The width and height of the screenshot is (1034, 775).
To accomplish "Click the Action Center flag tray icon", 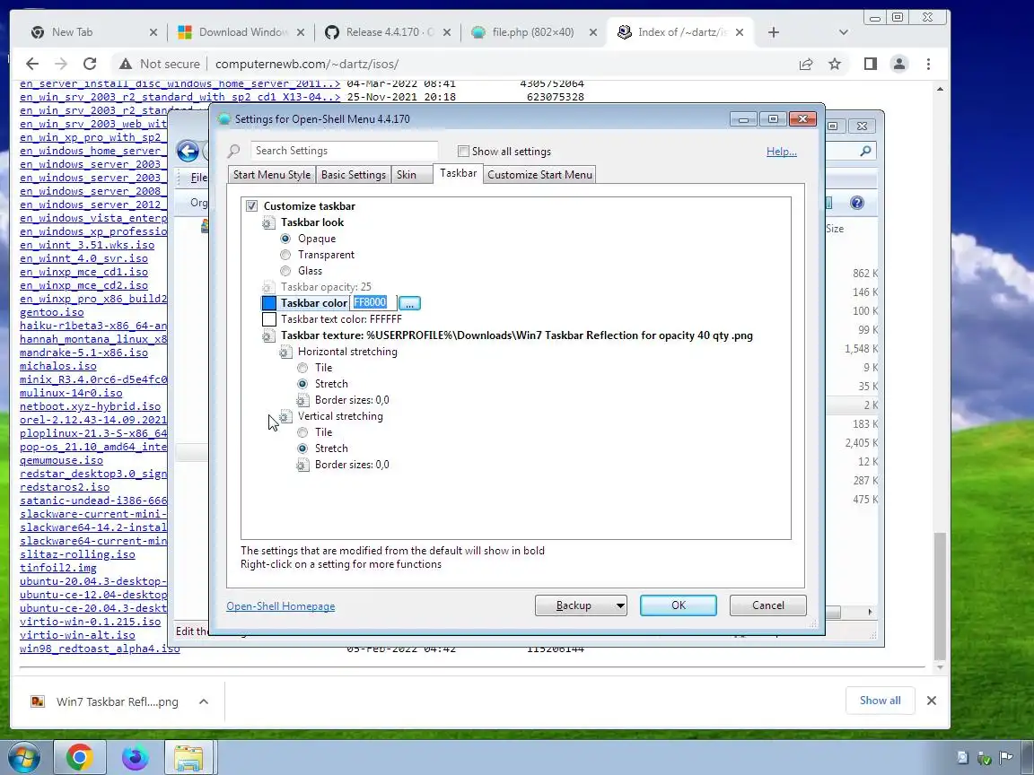I will click(x=1006, y=758).
